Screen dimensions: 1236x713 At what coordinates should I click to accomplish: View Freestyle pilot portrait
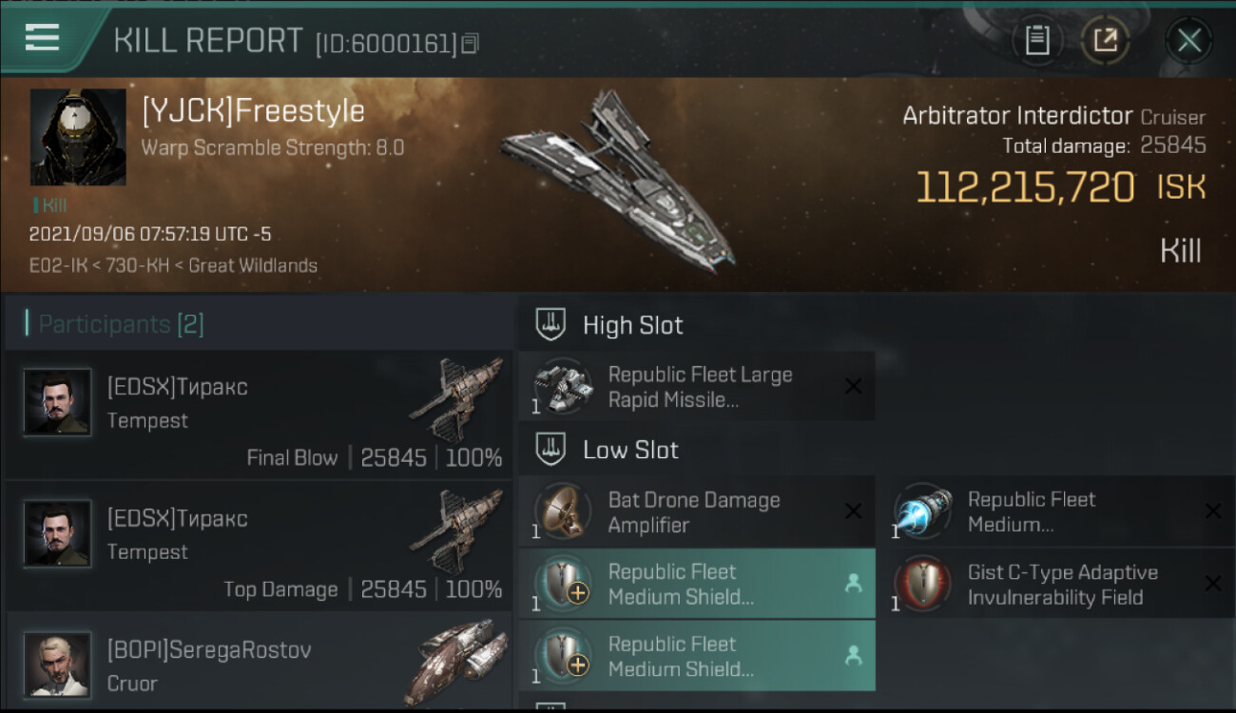pos(78,137)
